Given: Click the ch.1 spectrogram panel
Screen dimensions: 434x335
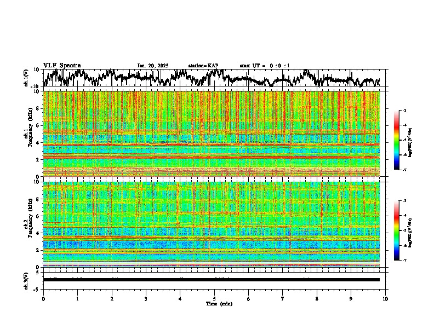Looking at the screenshot, I should click(211, 134).
